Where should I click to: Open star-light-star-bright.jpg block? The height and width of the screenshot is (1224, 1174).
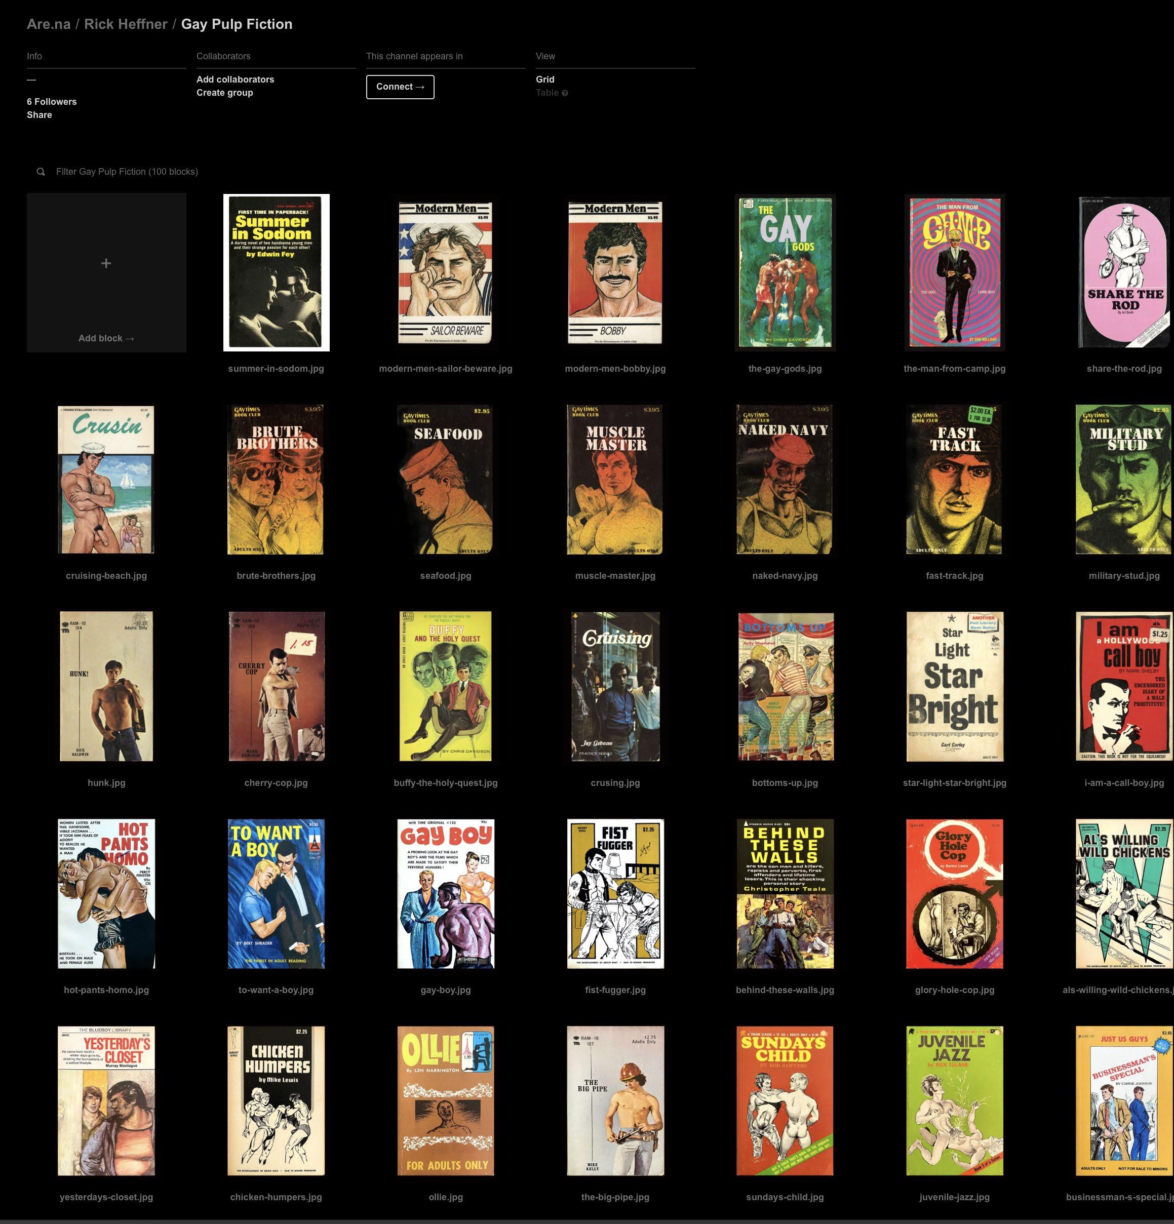point(954,686)
